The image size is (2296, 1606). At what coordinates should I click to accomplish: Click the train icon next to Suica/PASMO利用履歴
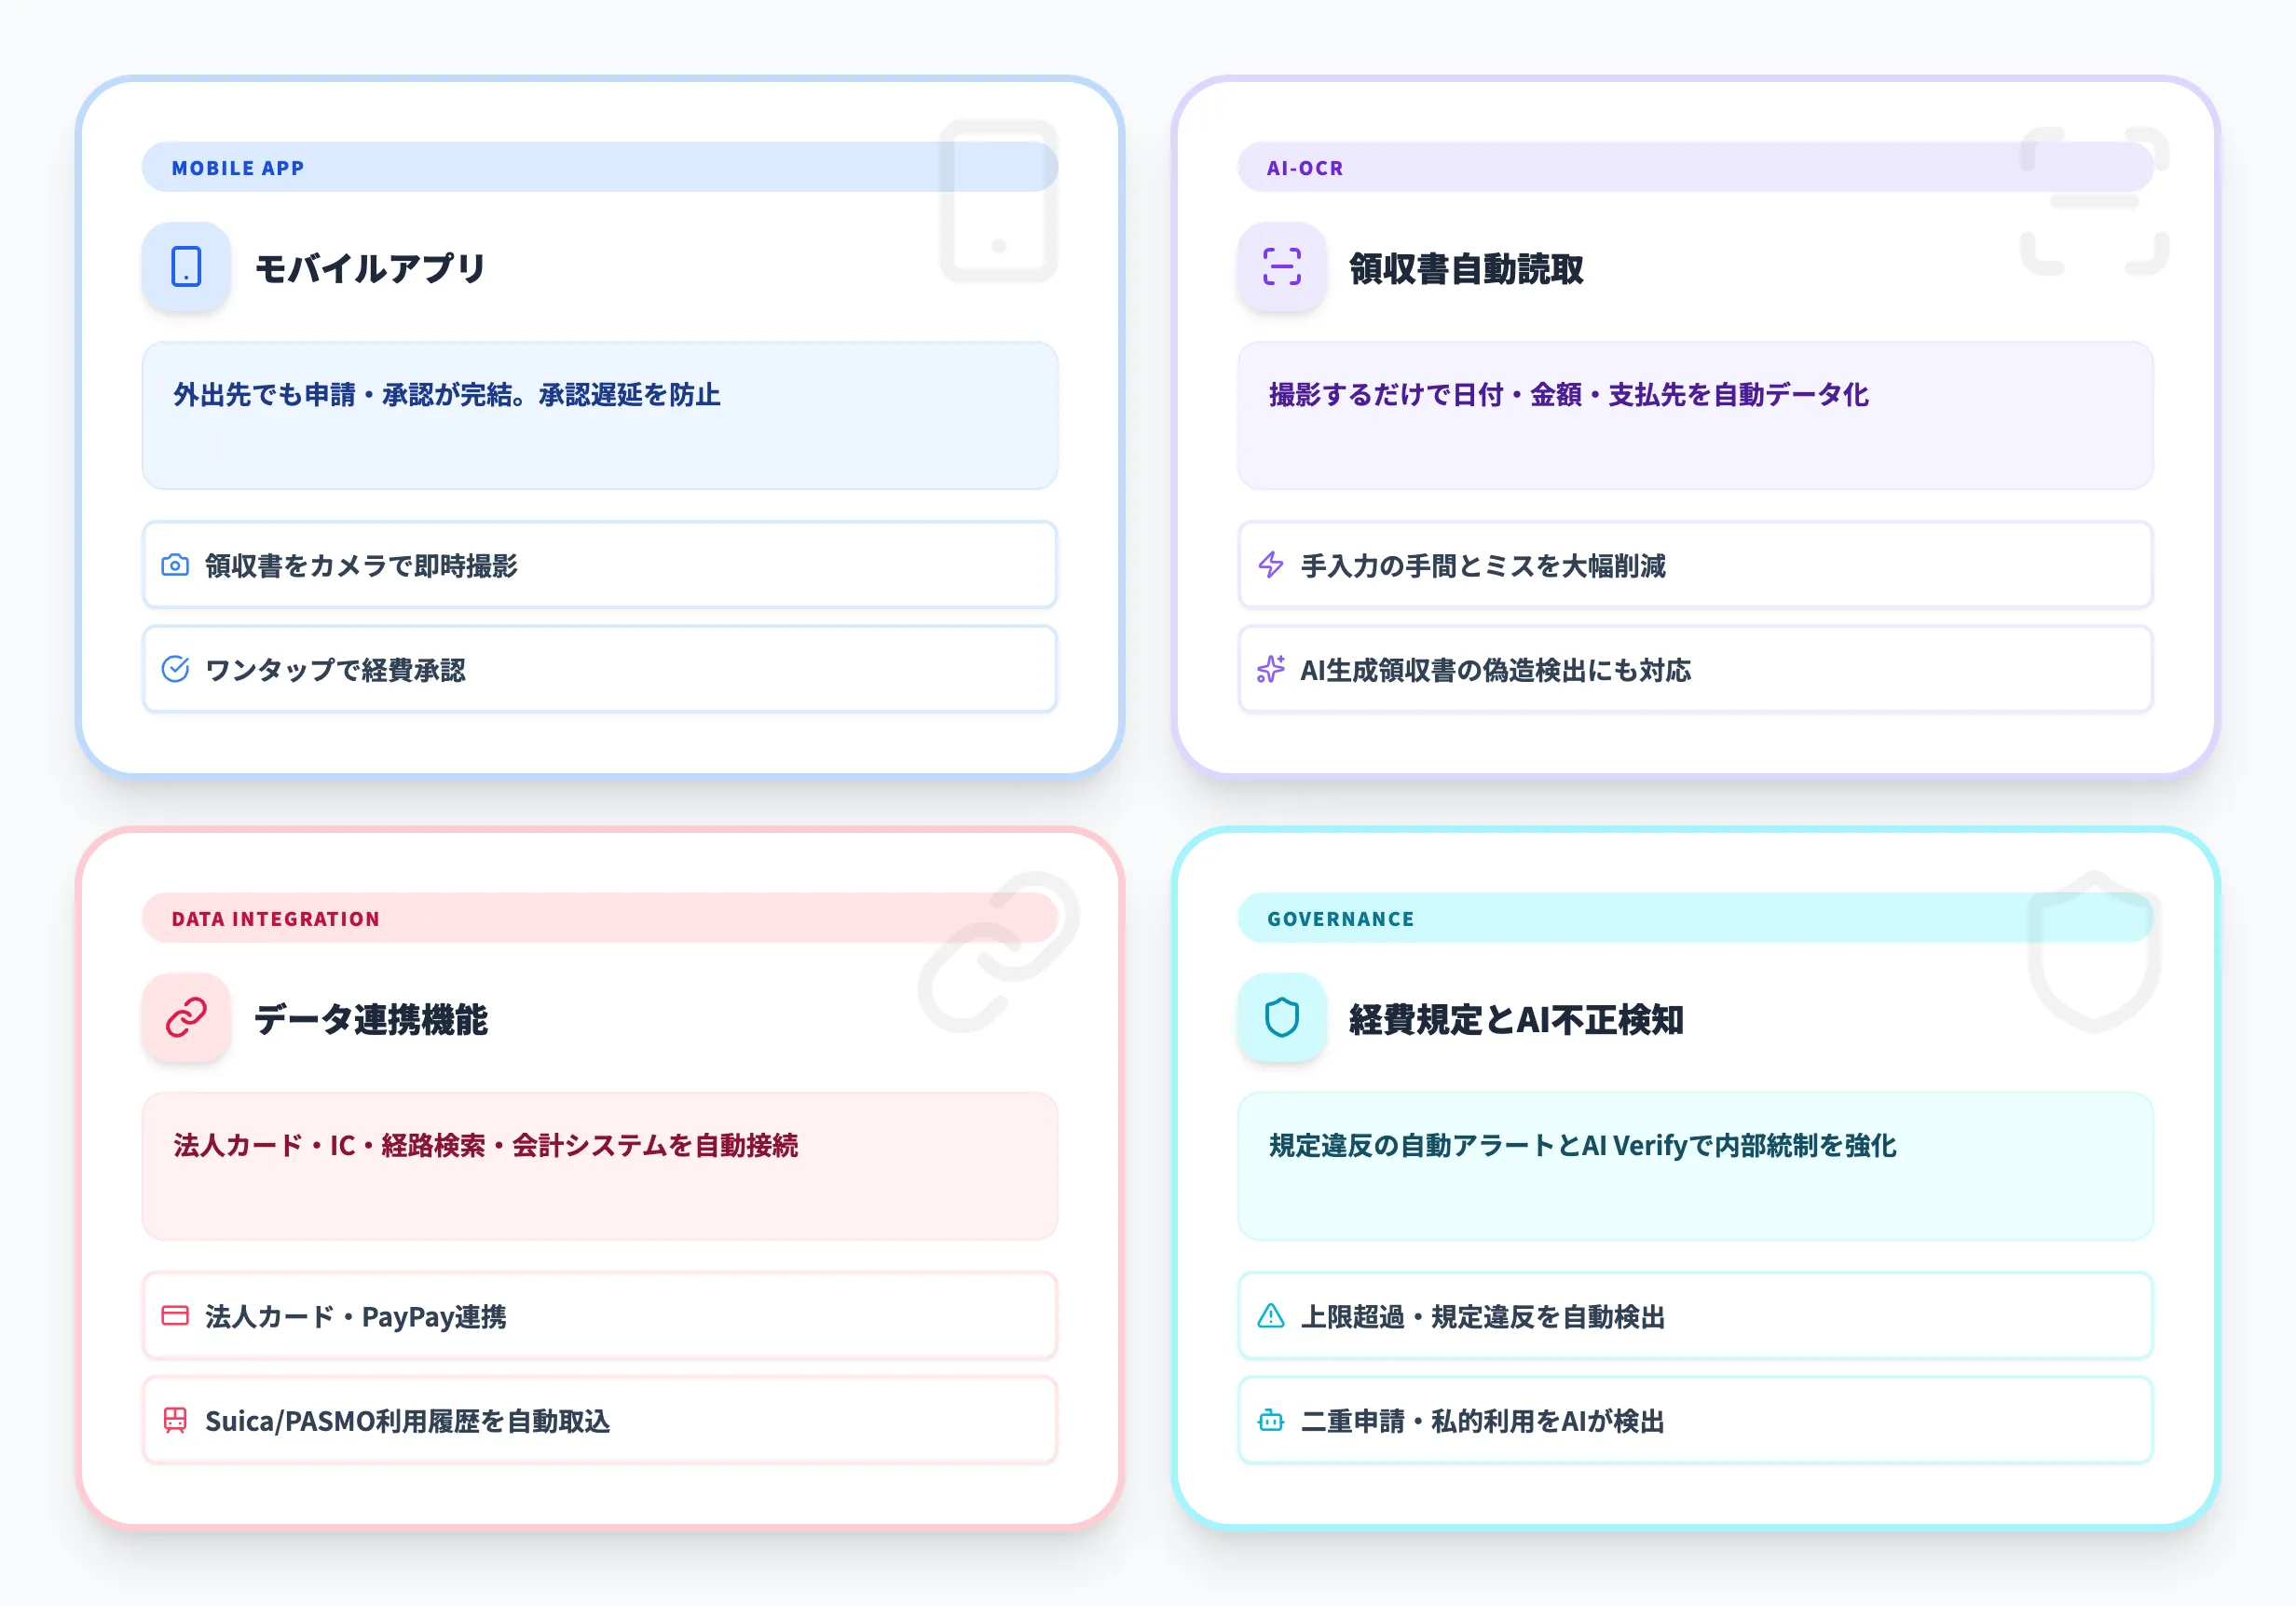click(x=175, y=1421)
